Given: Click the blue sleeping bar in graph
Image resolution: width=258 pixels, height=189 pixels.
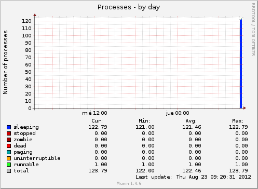Looking at the screenshot, I should (x=241, y=64).
